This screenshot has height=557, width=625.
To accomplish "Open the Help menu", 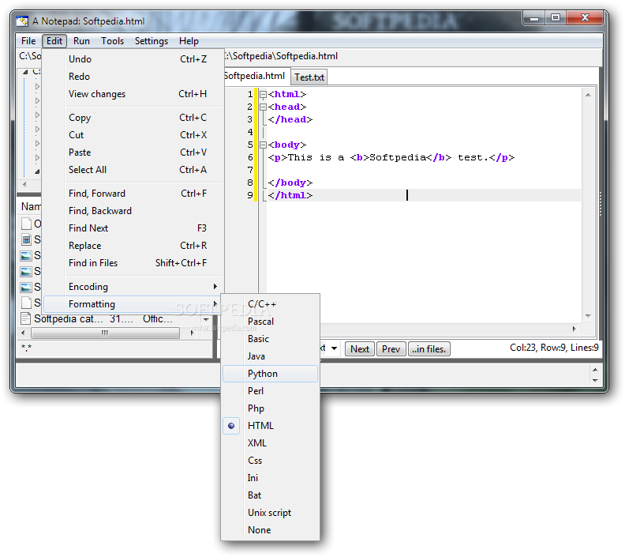I will pyautogui.click(x=189, y=41).
